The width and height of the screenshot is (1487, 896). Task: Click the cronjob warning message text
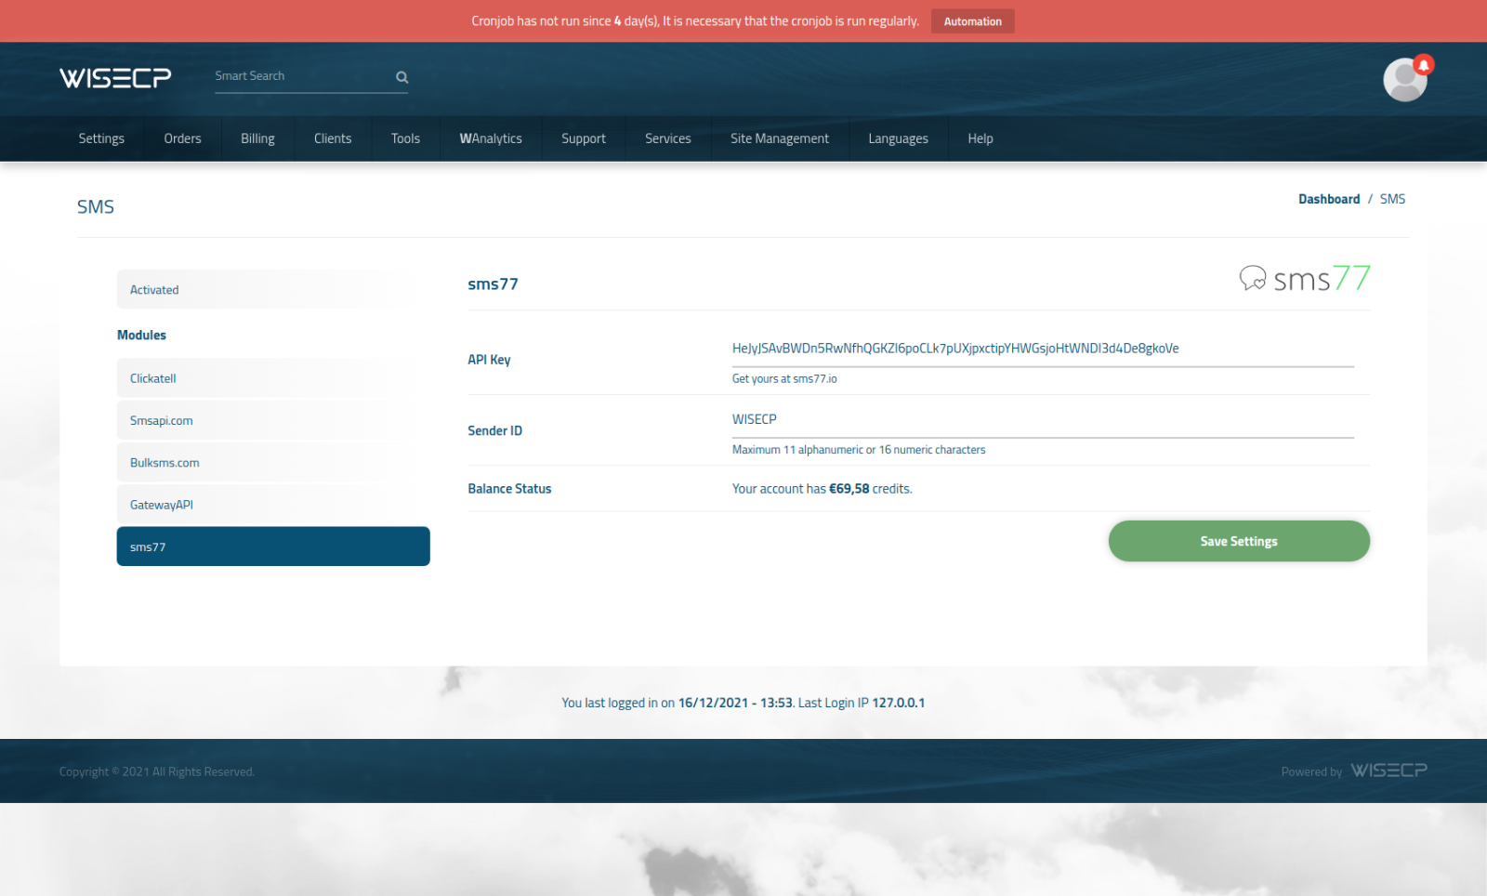point(695,21)
